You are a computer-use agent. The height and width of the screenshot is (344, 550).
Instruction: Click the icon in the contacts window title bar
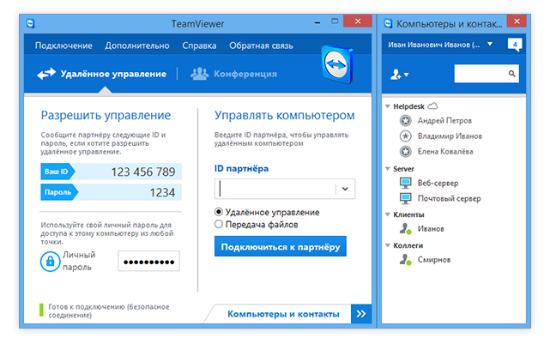[x=388, y=23]
